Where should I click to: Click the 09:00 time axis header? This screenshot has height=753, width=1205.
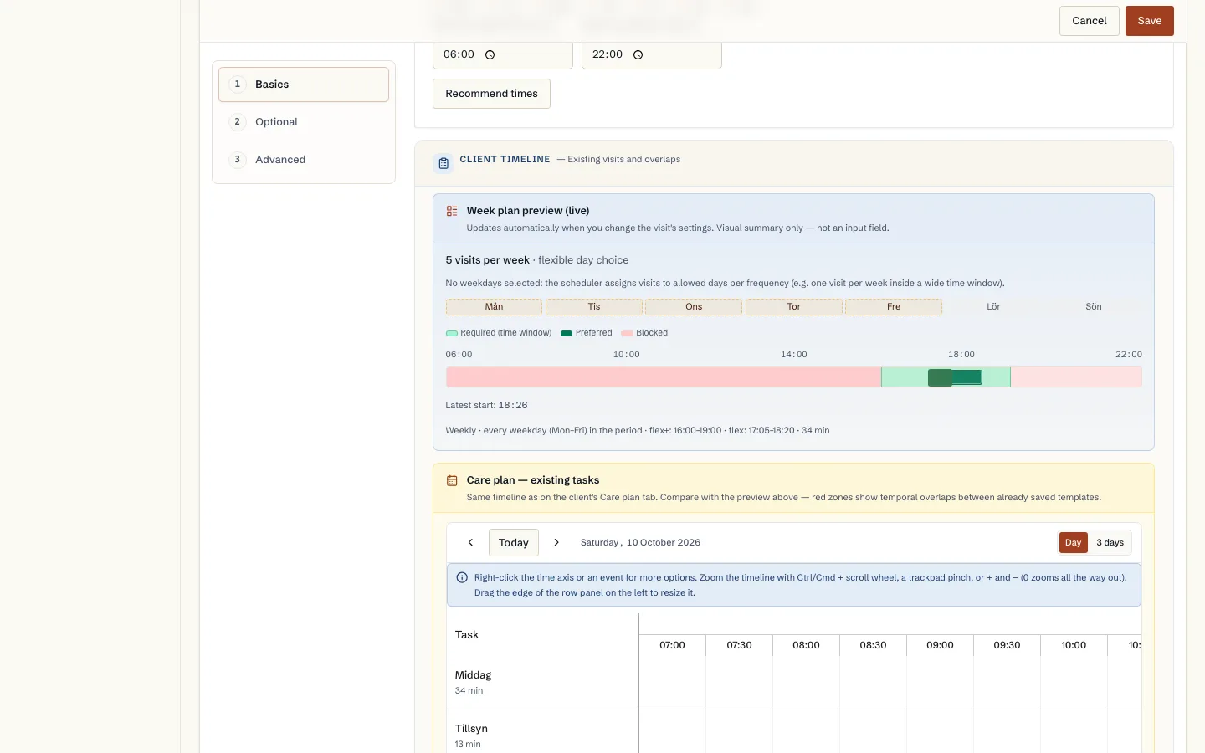940,646
